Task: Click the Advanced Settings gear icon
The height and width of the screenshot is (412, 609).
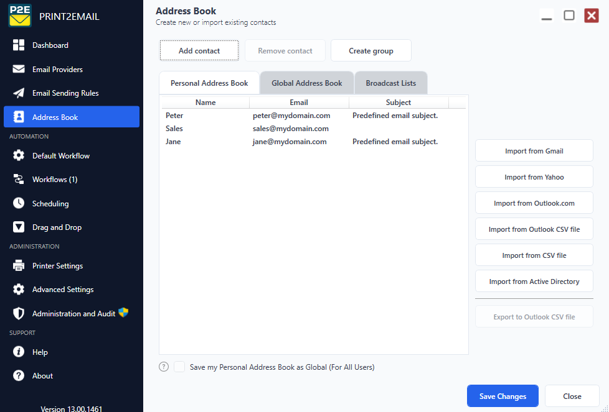Action: 18,289
